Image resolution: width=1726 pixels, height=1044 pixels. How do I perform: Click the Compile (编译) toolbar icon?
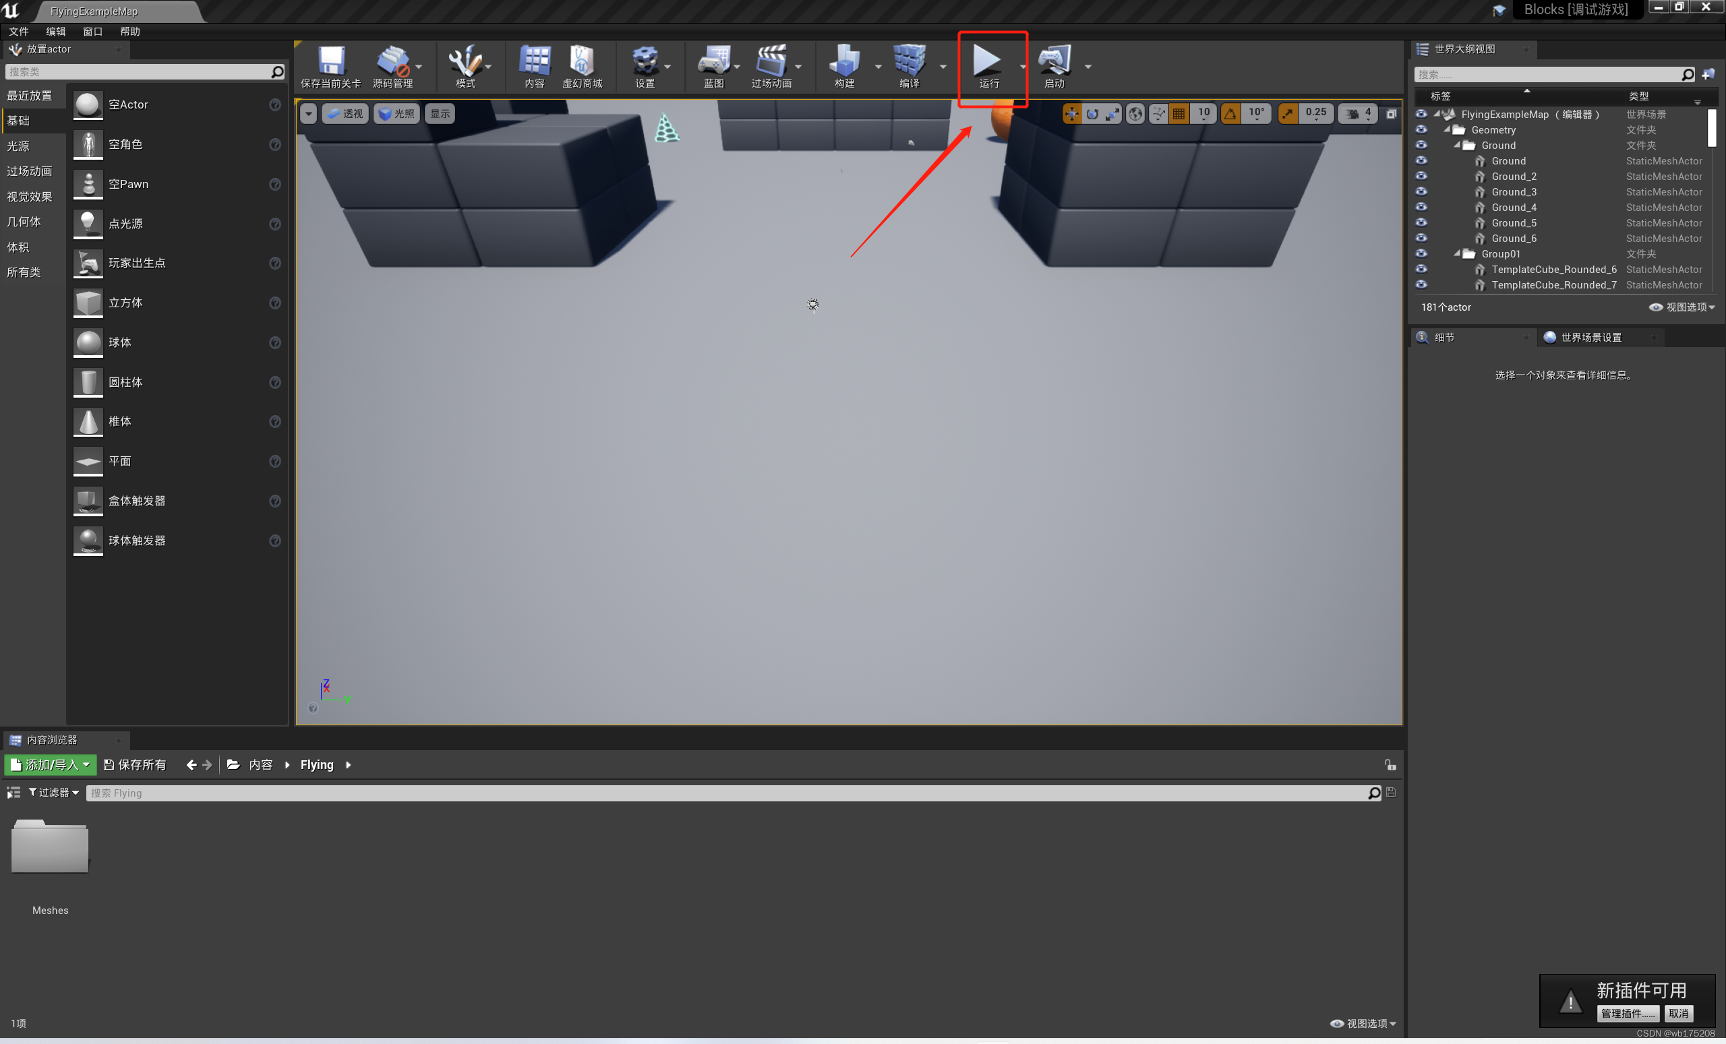pyautogui.click(x=909, y=61)
